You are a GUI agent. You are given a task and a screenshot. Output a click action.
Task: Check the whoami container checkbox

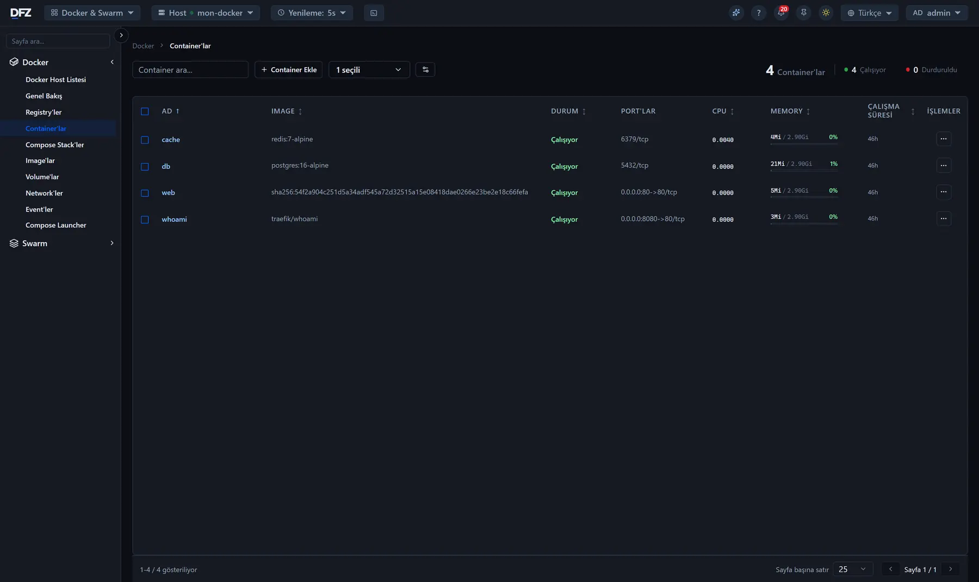pyautogui.click(x=145, y=220)
